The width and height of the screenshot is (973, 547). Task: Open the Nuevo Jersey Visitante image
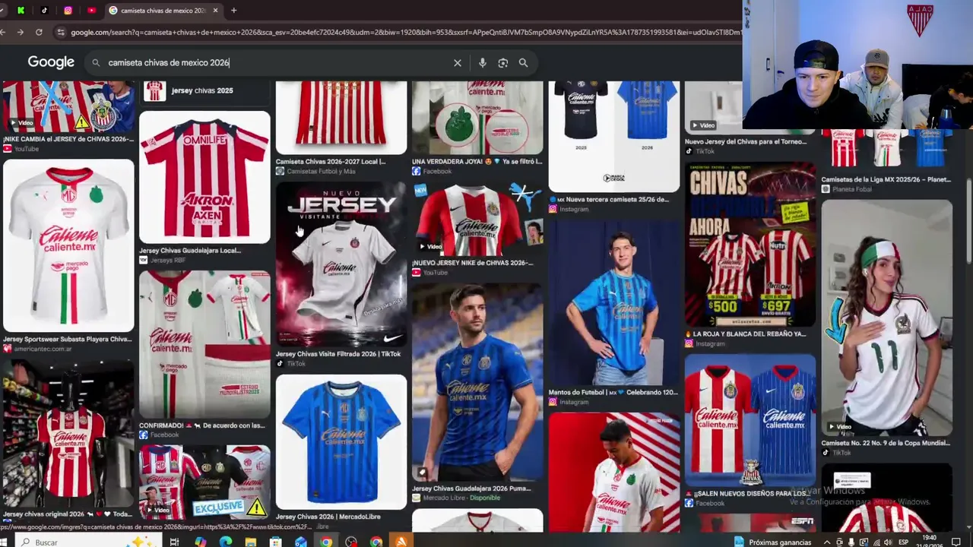[x=341, y=264]
